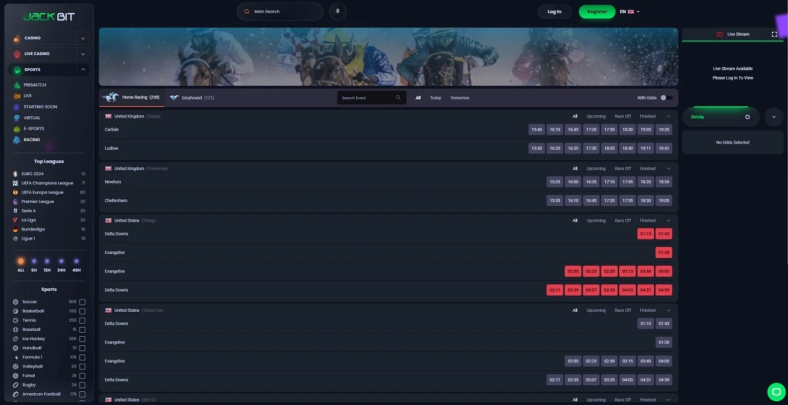The image size is (788, 405).
Task: Check the Basketball checkbox
Action: click(x=82, y=311)
